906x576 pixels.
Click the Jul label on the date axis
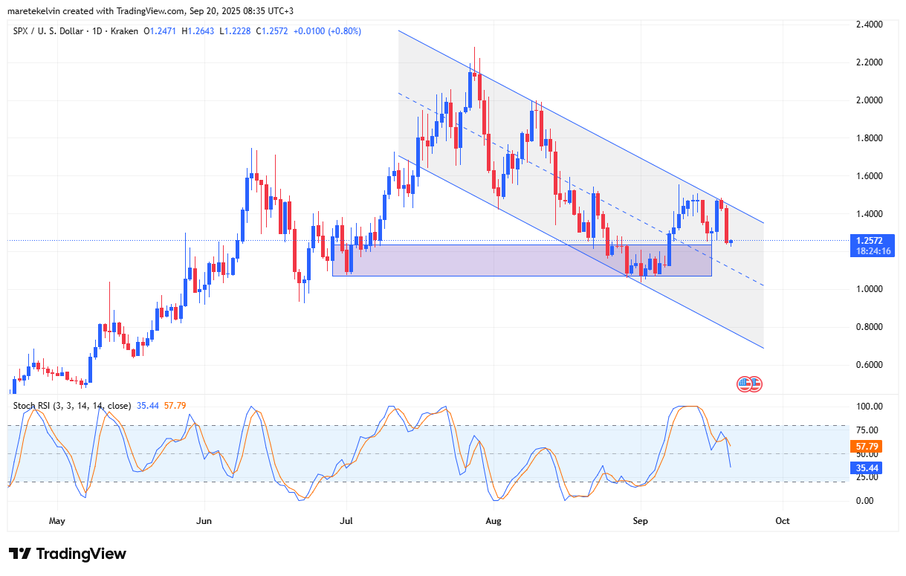[346, 521]
